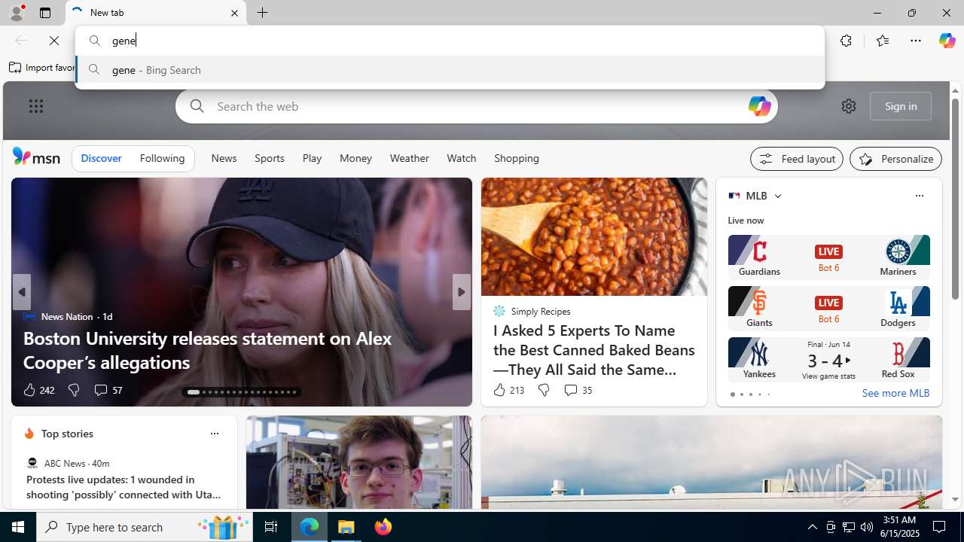Open Top stories more options

(x=214, y=434)
